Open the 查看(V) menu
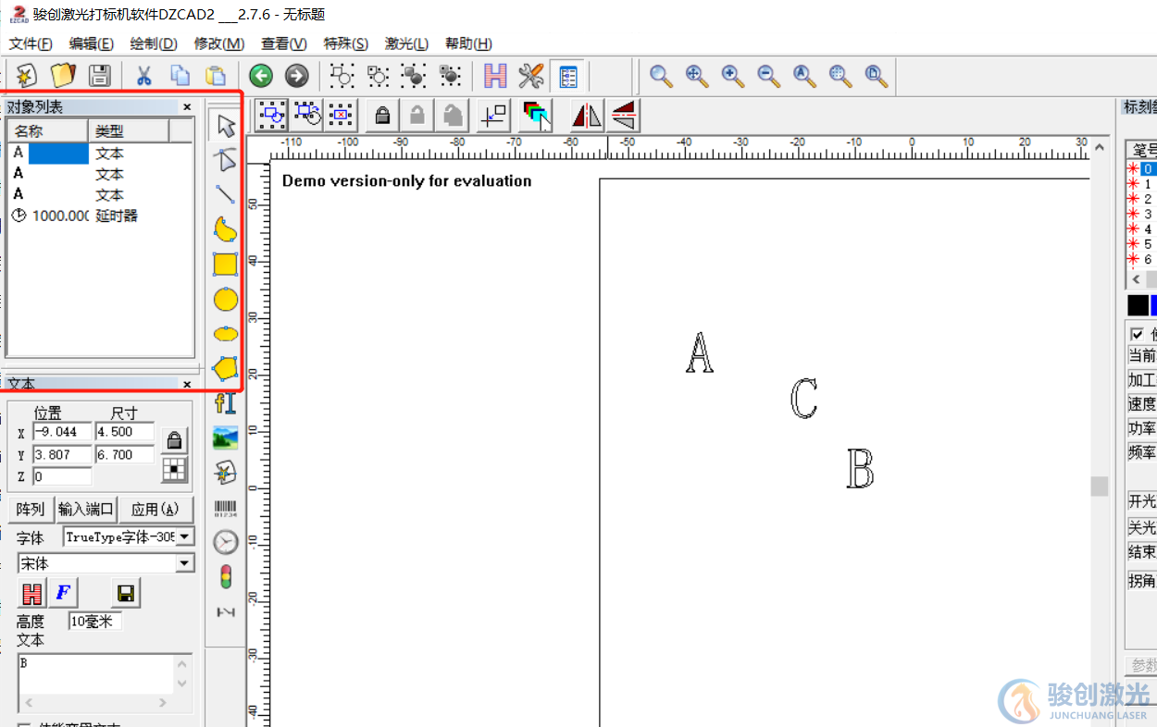 pos(284,43)
